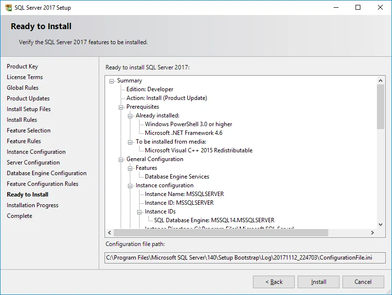
Task: Select Installation Progress step
Action: tap(33, 205)
